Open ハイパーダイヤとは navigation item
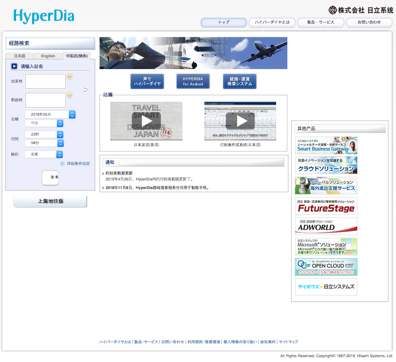 click(x=272, y=22)
